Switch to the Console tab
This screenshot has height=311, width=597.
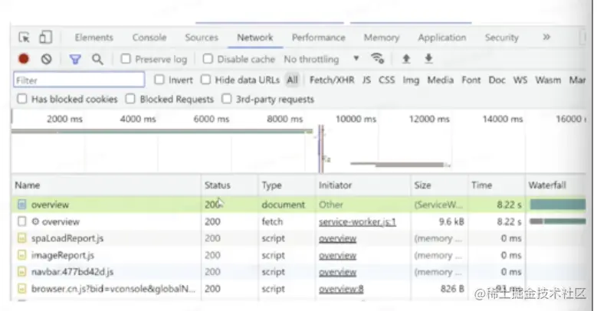pyautogui.click(x=149, y=38)
